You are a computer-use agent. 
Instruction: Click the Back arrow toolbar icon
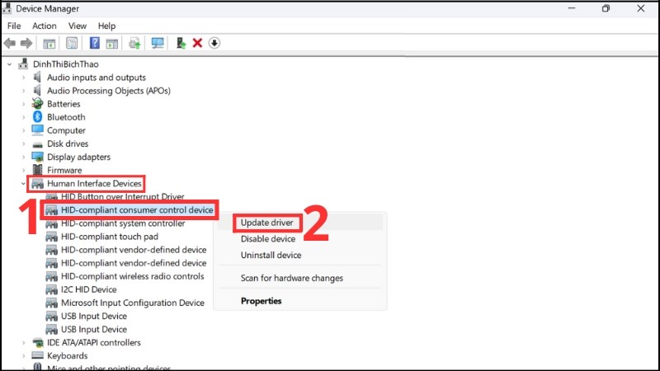10,43
